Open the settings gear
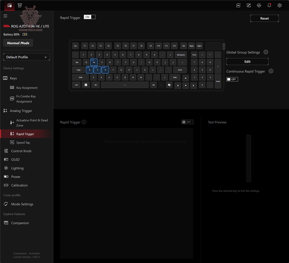This screenshot has height=263, width=289. (280, 5)
